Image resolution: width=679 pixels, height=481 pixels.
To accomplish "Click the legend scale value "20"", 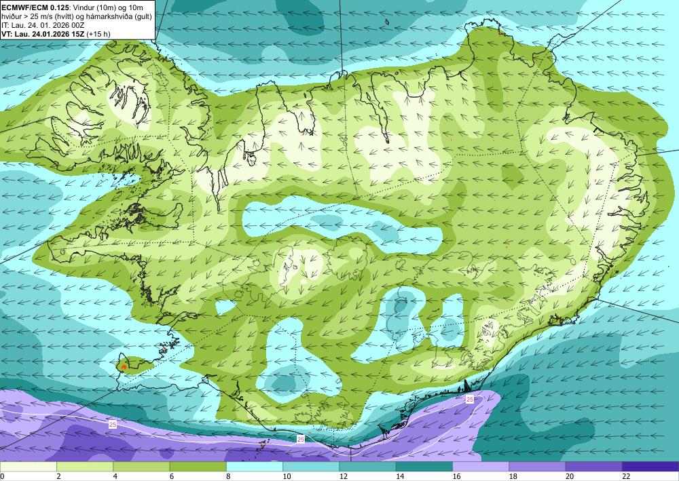I will (x=570, y=477).
